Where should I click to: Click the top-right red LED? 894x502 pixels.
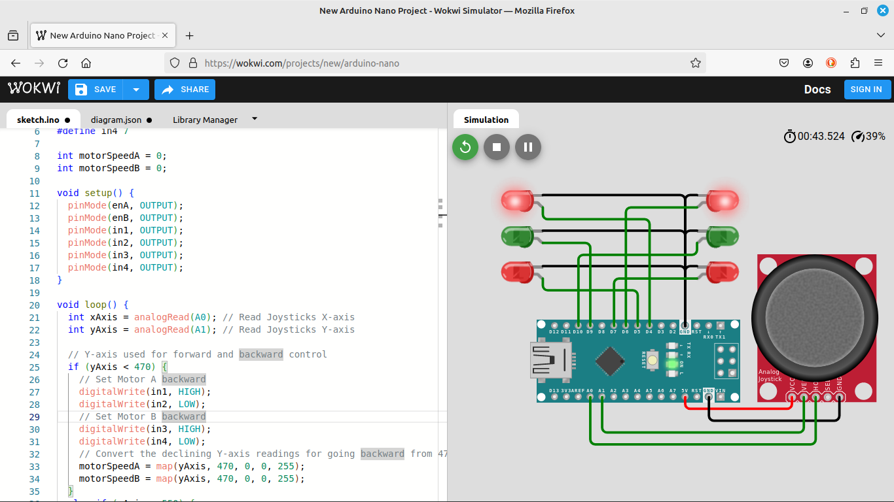pyautogui.click(x=723, y=201)
